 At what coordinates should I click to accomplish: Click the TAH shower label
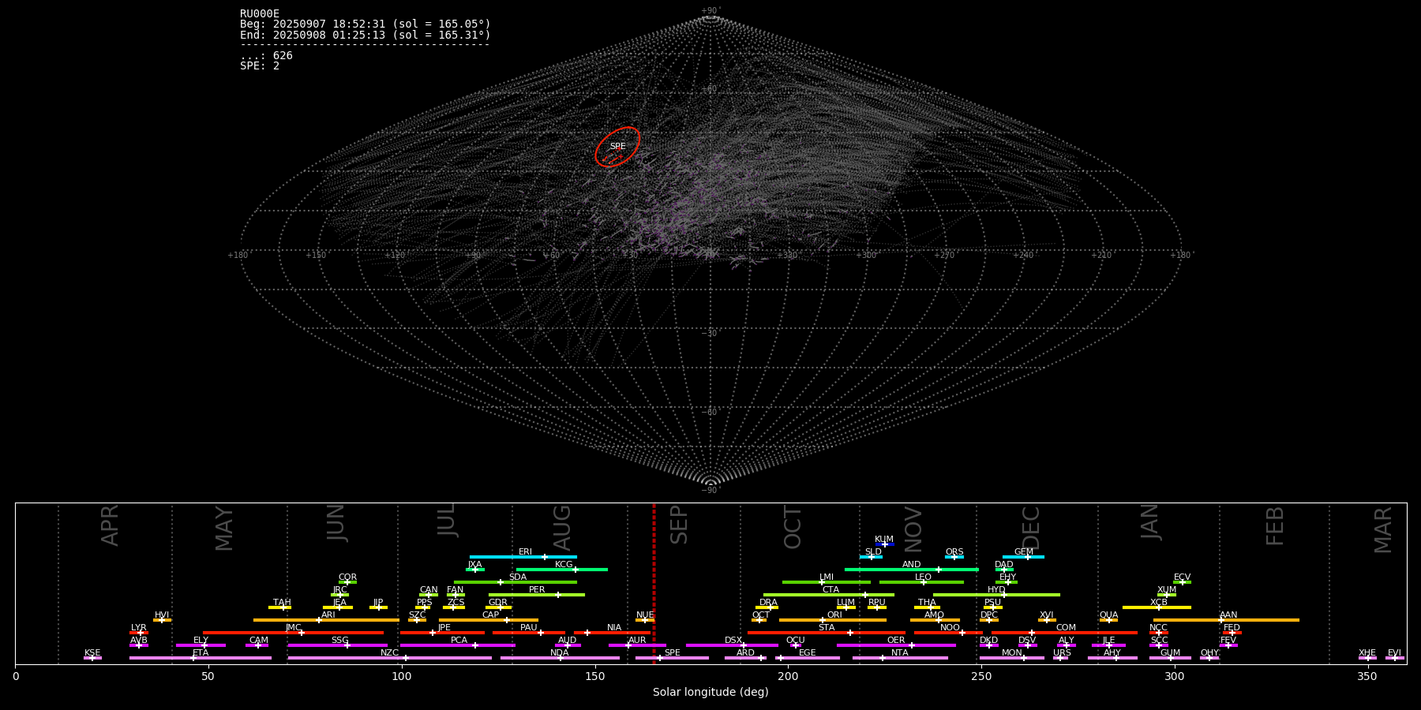point(282,602)
